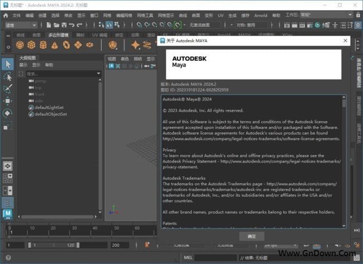Viewport: 363px width, 264px height.
Task: Switch to the Poly Modeling shelf tab
Action: click(x=58, y=35)
